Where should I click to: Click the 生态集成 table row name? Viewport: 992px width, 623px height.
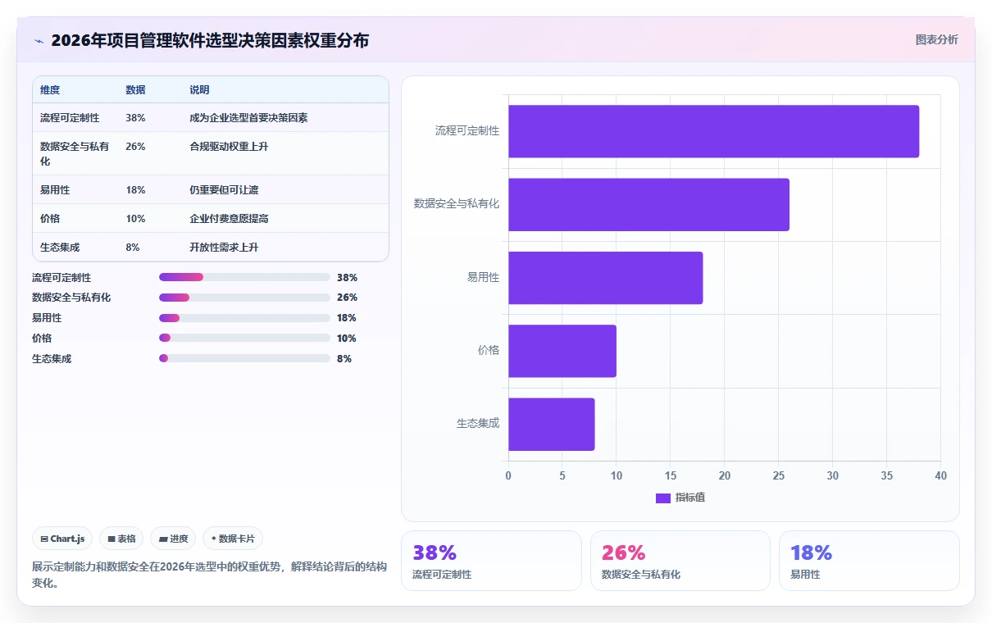60,248
